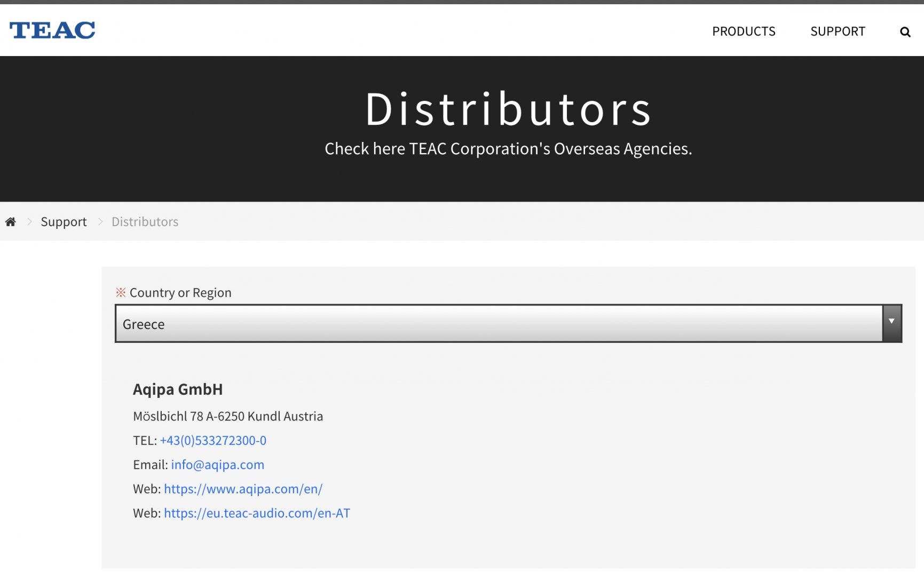Open the search magnifier icon
The image size is (924, 576).
click(905, 32)
